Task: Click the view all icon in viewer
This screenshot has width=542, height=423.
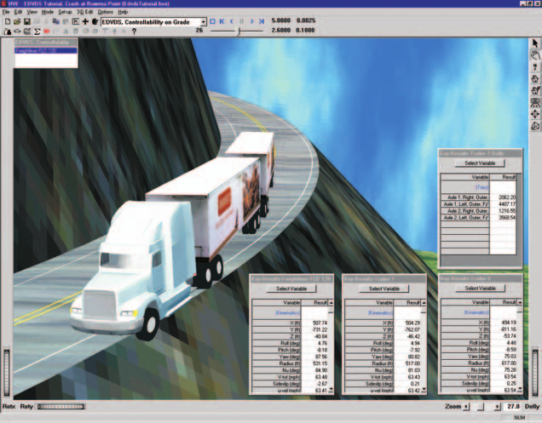Action: click(x=535, y=102)
